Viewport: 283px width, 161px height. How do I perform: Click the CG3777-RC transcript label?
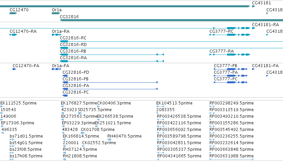point(221,31)
